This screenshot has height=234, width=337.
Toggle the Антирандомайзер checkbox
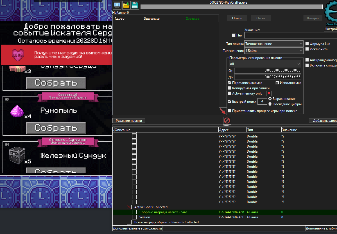tap(307, 60)
